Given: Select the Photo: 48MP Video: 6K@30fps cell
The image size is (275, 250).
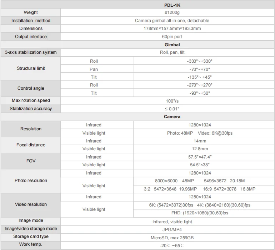Looking at the screenshot, I should (200, 133).
